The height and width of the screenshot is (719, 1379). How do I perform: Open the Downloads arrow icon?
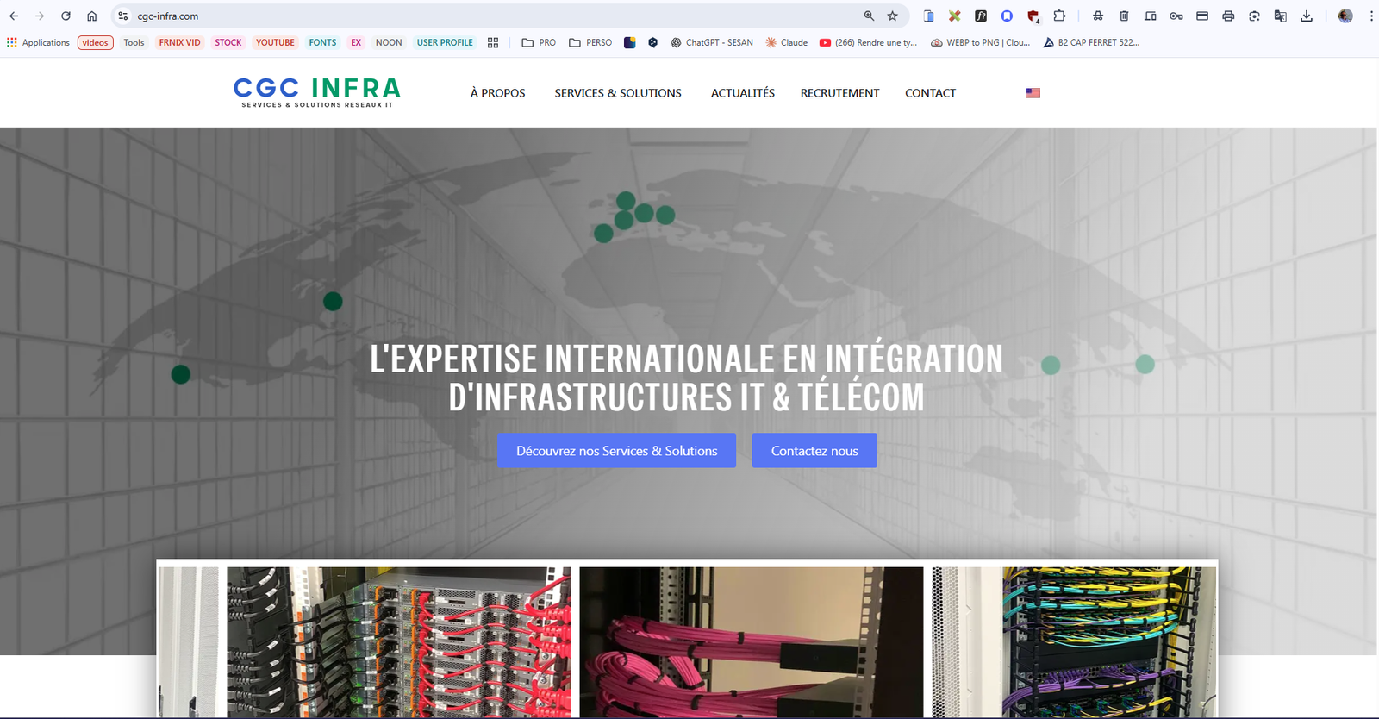click(x=1307, y=16)
